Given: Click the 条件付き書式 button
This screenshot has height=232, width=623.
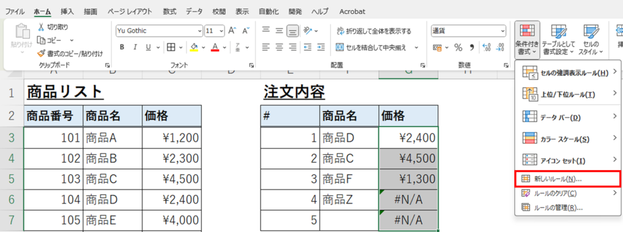Looking at the screenshot, I should tap(527, 39).
